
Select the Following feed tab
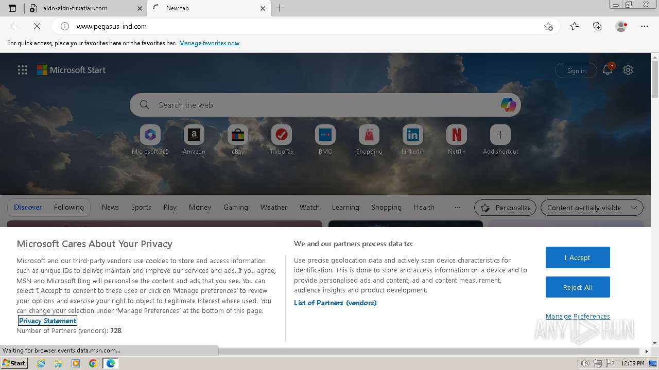68,207
